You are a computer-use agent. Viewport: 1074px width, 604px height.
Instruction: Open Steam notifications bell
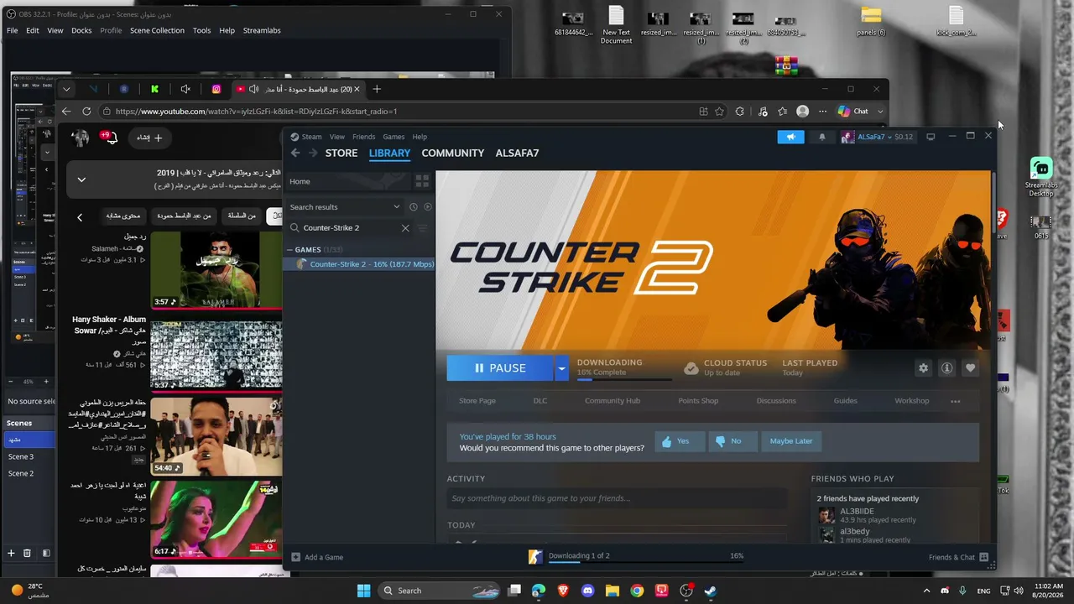(821, 137)
